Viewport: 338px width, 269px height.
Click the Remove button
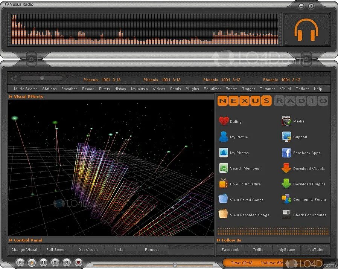pos(152,249)
